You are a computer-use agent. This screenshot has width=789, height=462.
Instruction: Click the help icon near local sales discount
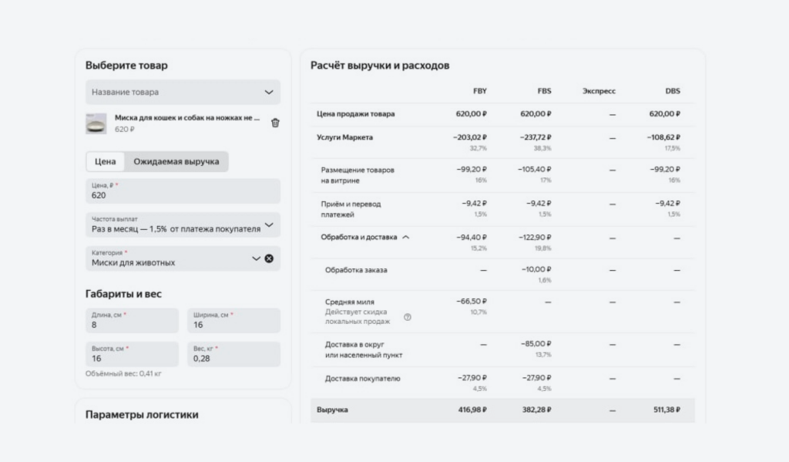pos(408,317)
